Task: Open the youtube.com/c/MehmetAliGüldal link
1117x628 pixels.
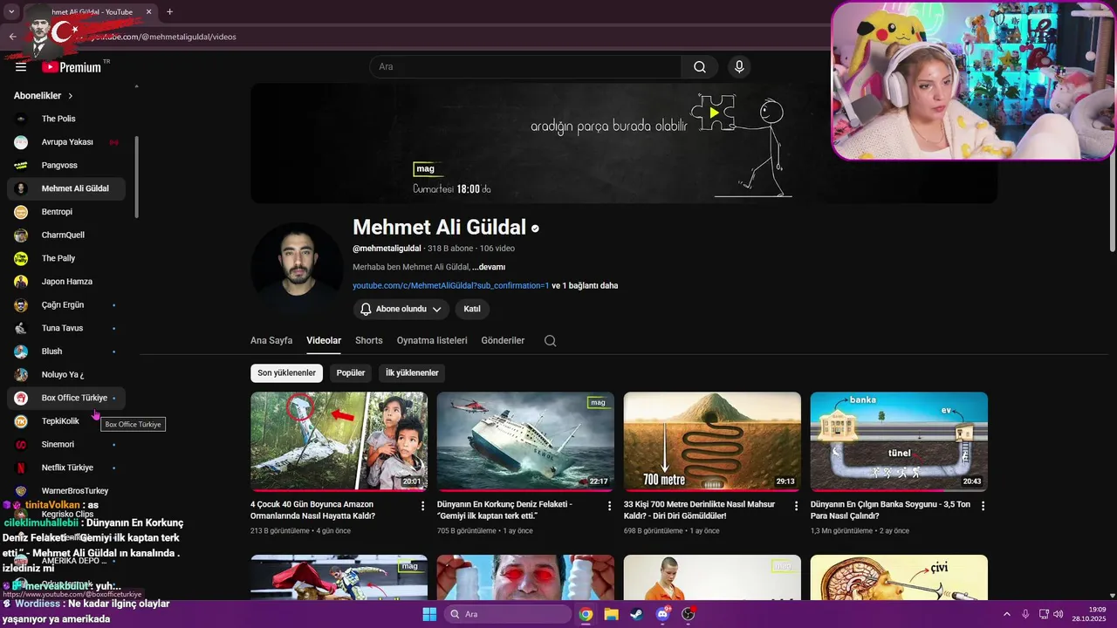Action: 450,285
